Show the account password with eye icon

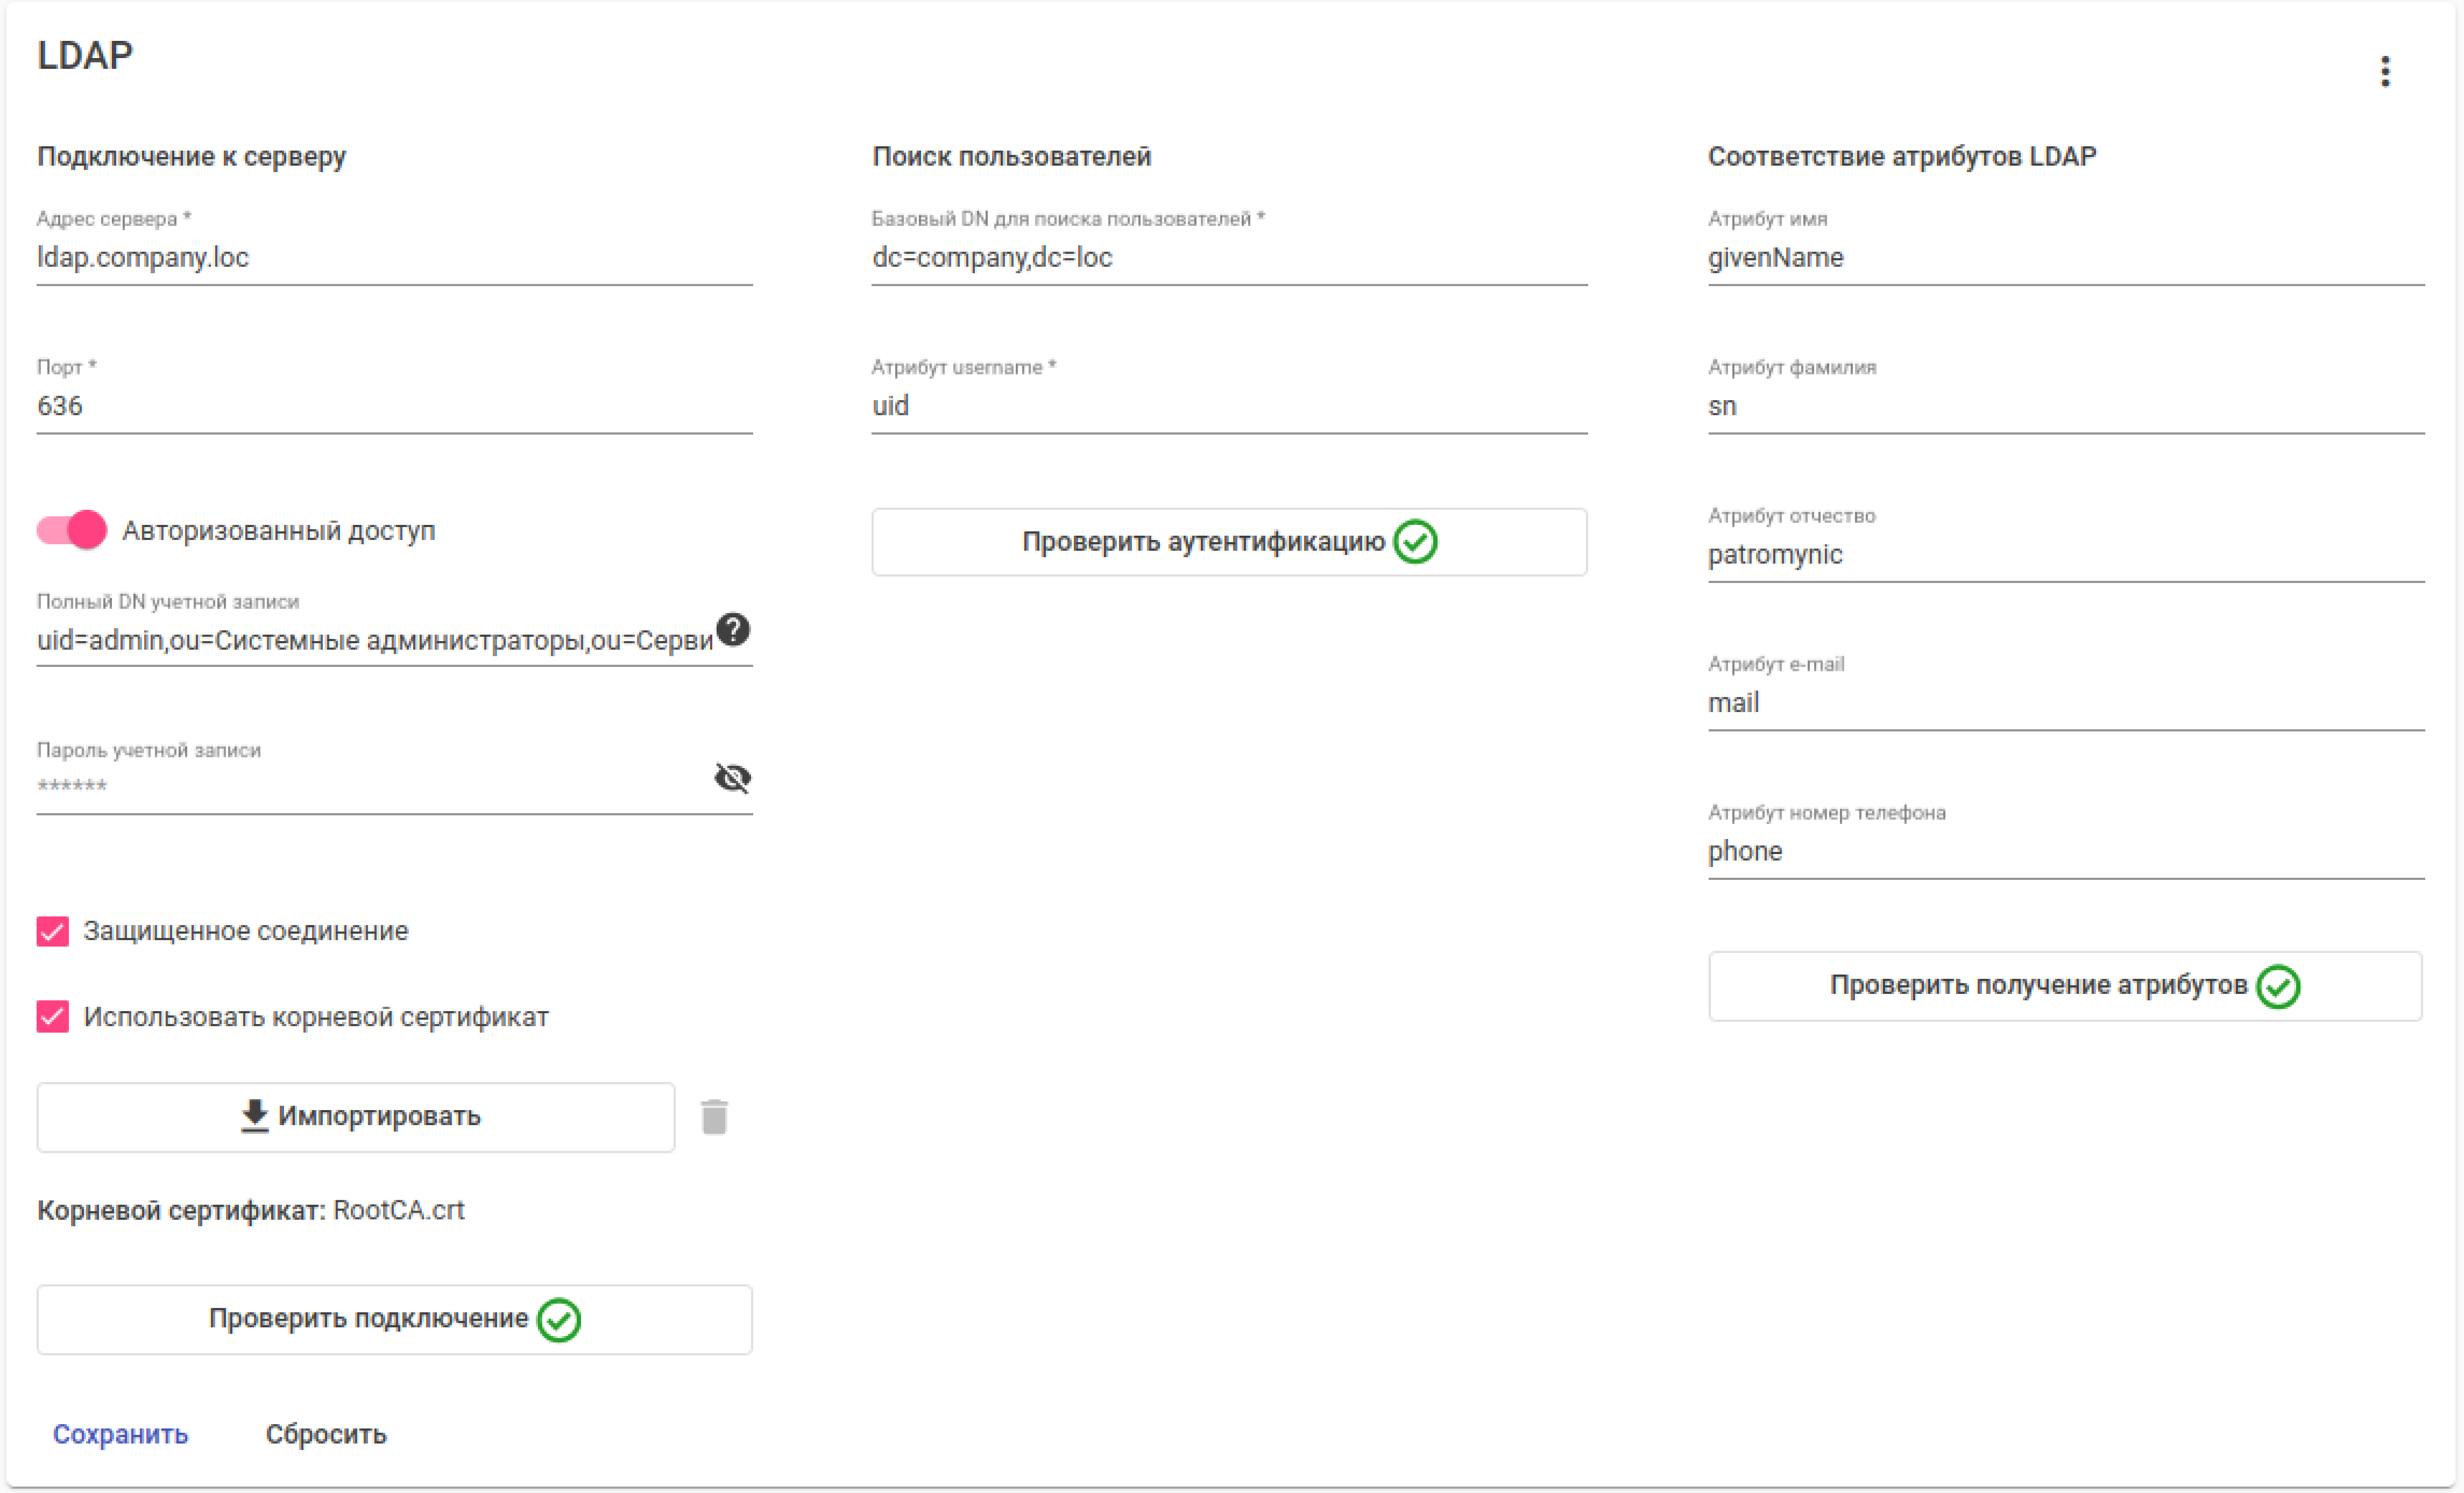pyautogui.click(x=733, y=778)
